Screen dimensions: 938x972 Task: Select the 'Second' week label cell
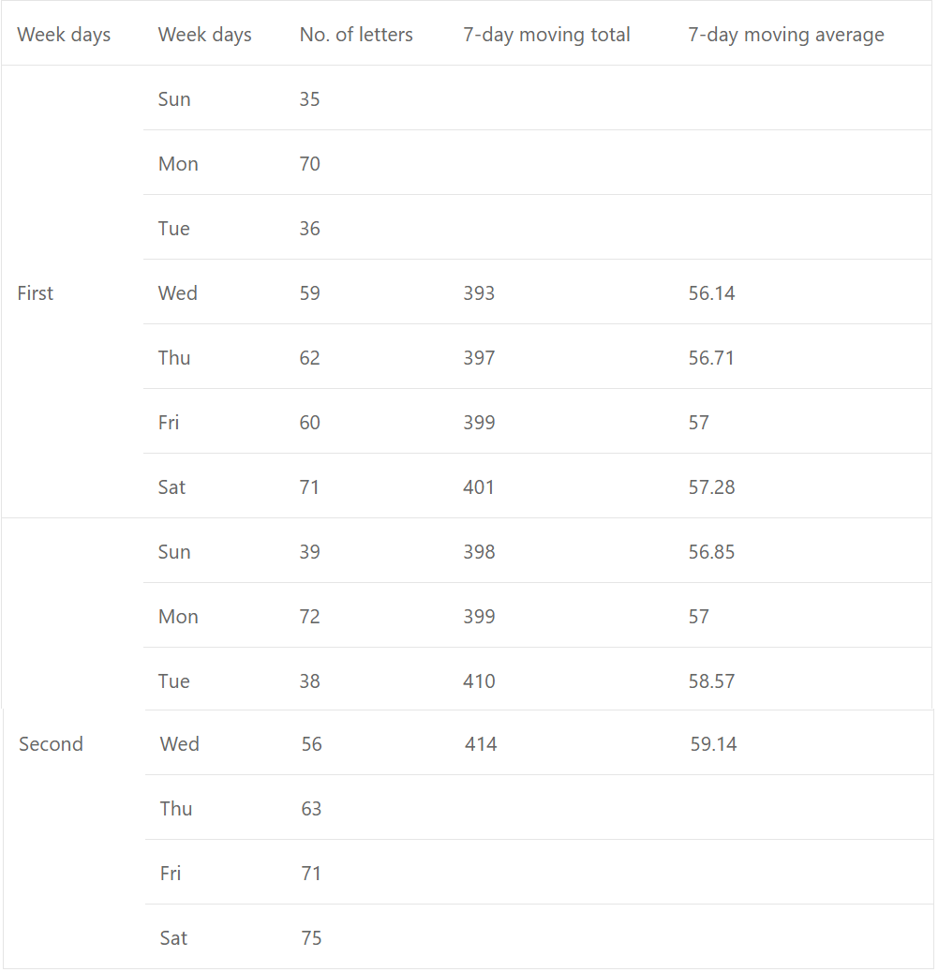click(51, 744)
